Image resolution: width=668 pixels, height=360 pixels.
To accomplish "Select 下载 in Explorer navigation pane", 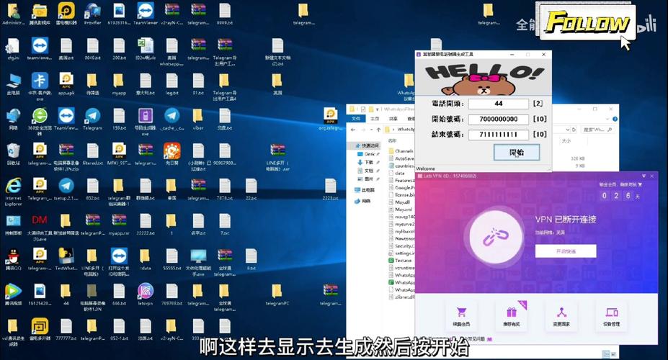I will click(x=365, y=162).
